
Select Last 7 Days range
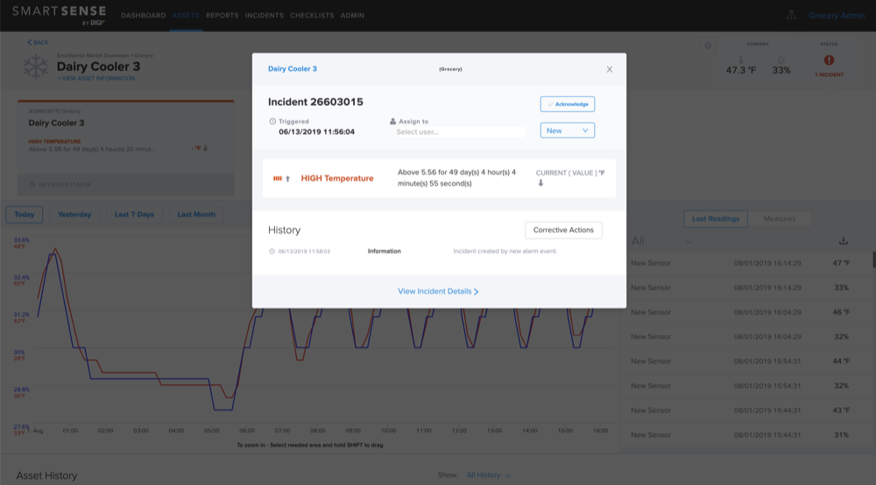(134, 214)
